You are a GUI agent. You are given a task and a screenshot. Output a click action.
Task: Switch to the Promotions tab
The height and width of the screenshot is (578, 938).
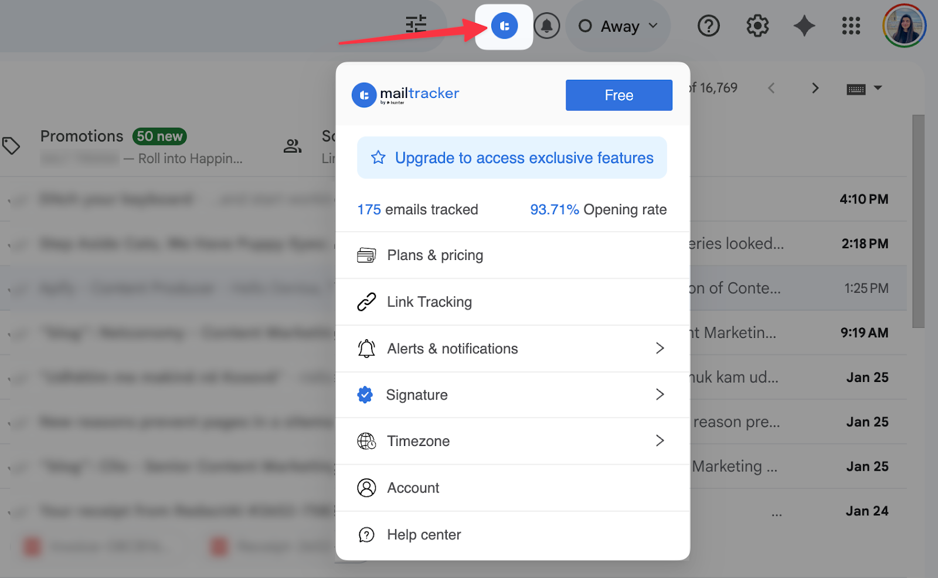tap(81, 136)
